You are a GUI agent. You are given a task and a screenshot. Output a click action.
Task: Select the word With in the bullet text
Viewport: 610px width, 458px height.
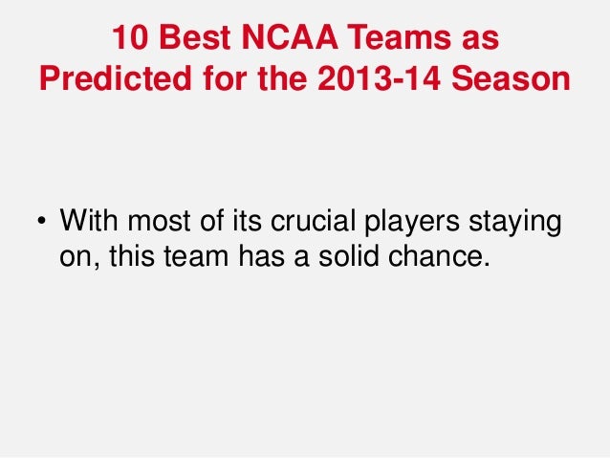(89, 221)
